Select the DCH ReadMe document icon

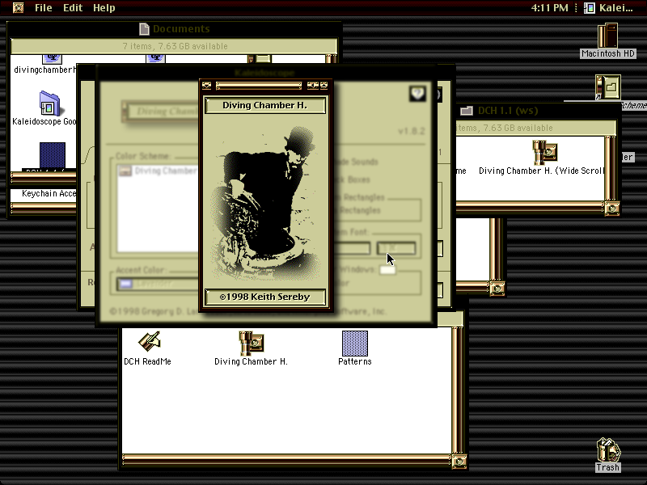pos(149,342)
